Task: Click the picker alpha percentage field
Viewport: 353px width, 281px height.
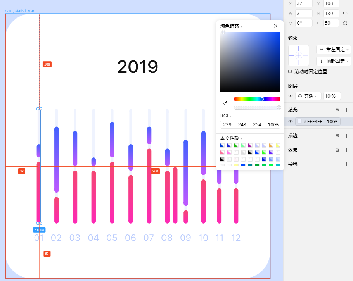Action: pyautogui.click(x=273, y=125)
